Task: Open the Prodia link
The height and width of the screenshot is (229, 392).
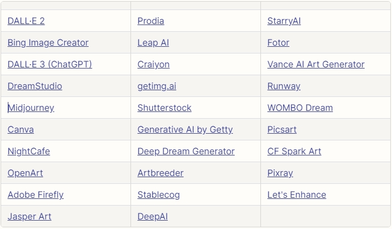Action: tap(151, 21)
